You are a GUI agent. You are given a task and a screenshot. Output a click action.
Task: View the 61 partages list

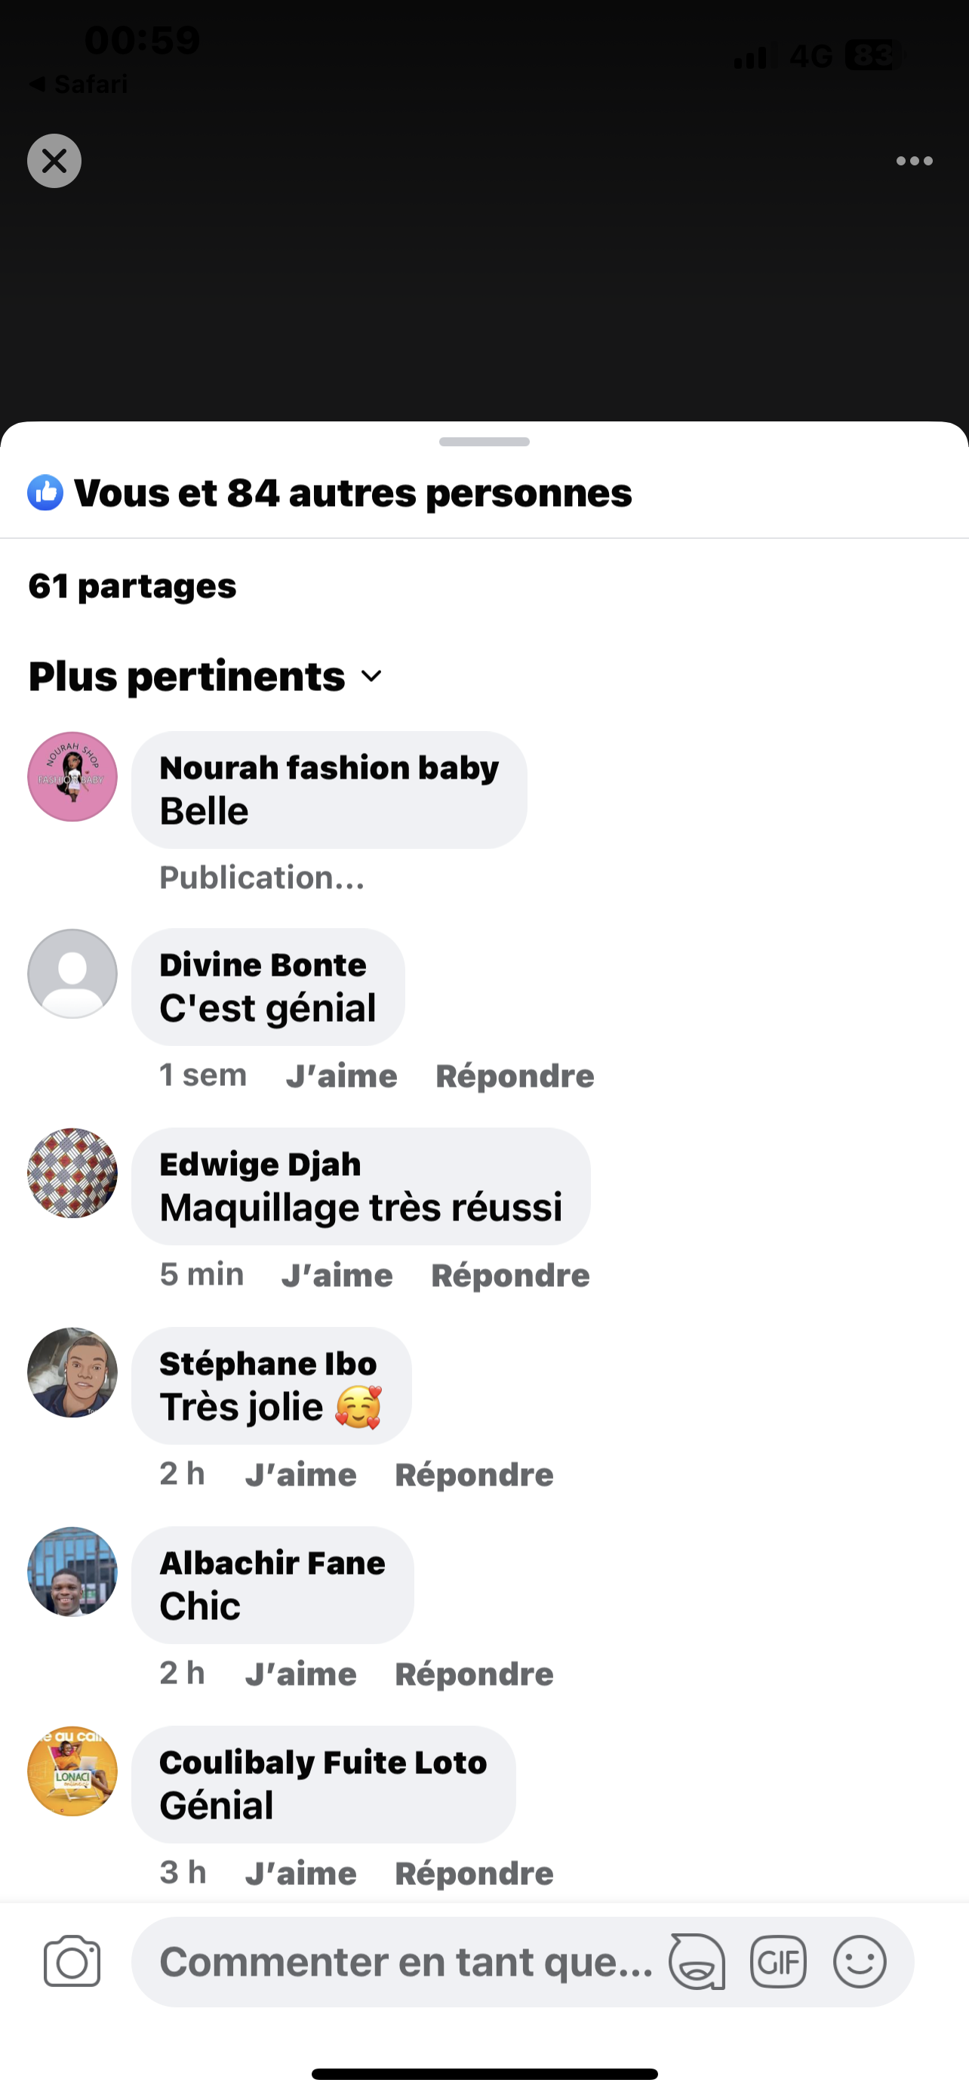pyautogui.click(x=132, y=586)
